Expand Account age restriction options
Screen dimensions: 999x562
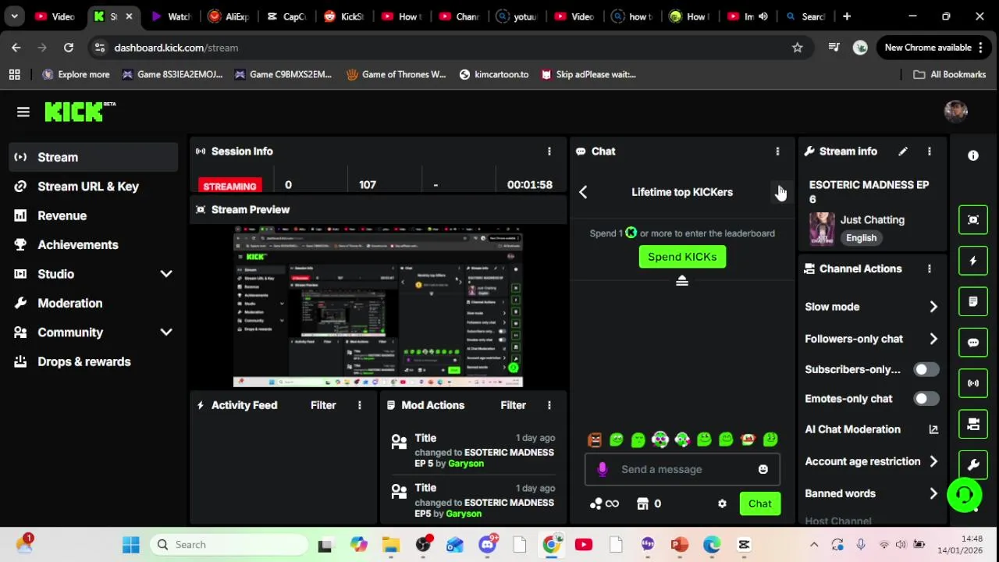[933, 461]
